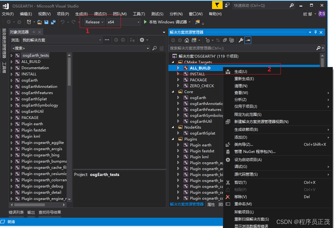The width and height of the screenshot is (335, 228).
Task: Close the 对象浏览器 tab
Action: (40, 32)
